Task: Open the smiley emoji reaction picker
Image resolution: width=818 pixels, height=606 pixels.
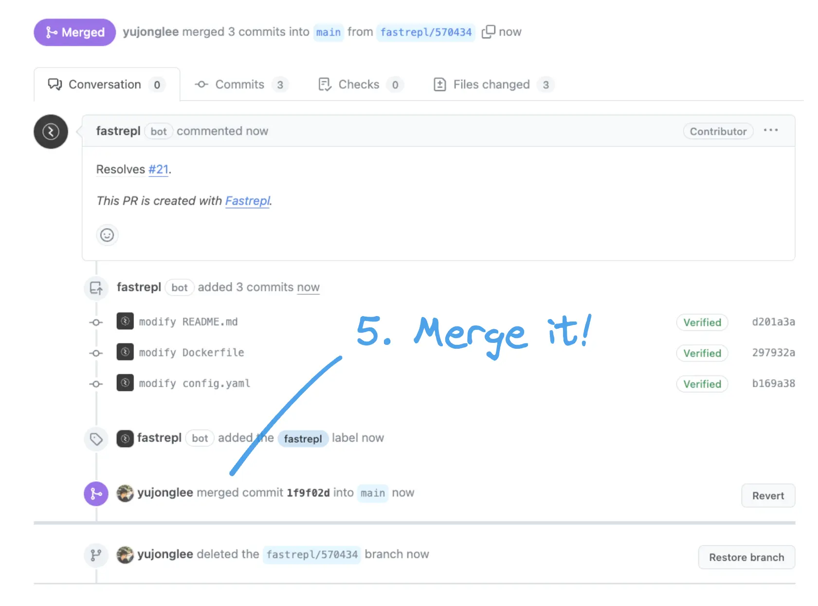Action: click(107, 235)
